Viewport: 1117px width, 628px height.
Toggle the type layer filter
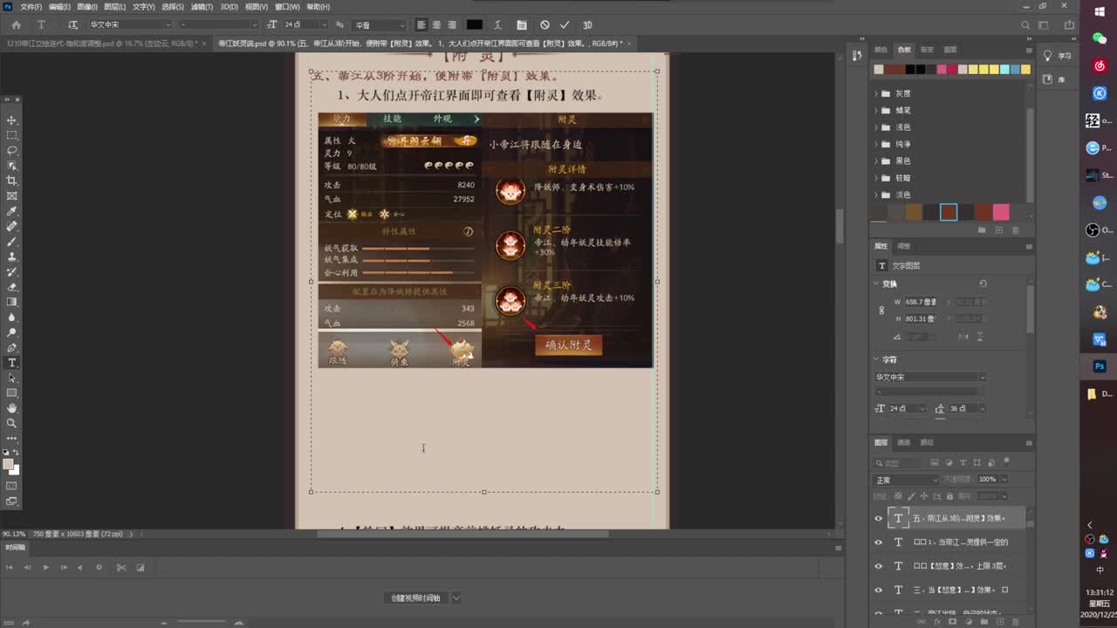coord(963,462)
